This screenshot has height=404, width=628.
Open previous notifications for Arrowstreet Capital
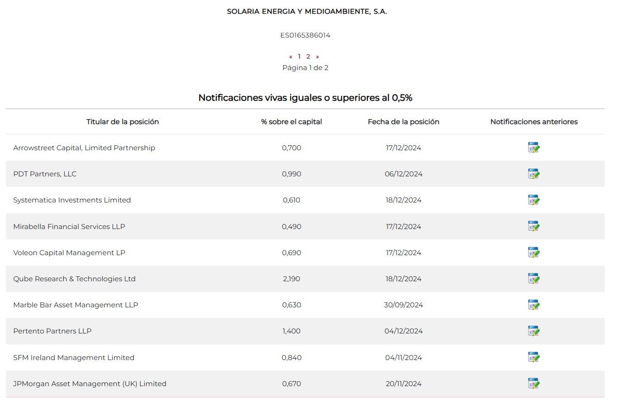pyautogui.click(x=534, y=148)
